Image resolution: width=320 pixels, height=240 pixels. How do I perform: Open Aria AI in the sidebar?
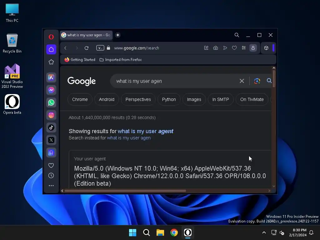[51, 77]
